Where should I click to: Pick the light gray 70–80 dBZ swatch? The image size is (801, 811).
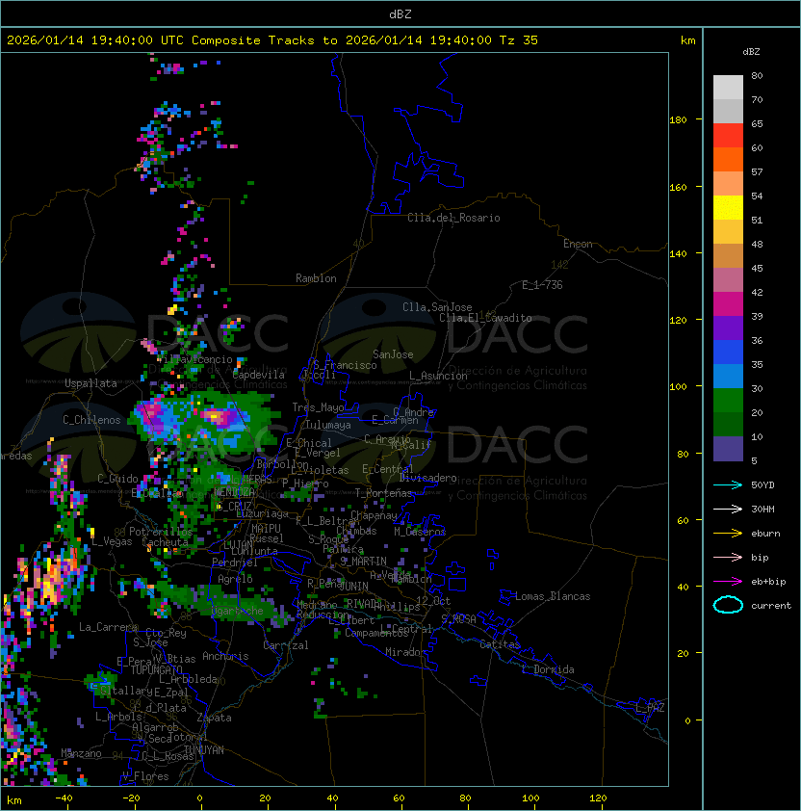click(728, 87)
